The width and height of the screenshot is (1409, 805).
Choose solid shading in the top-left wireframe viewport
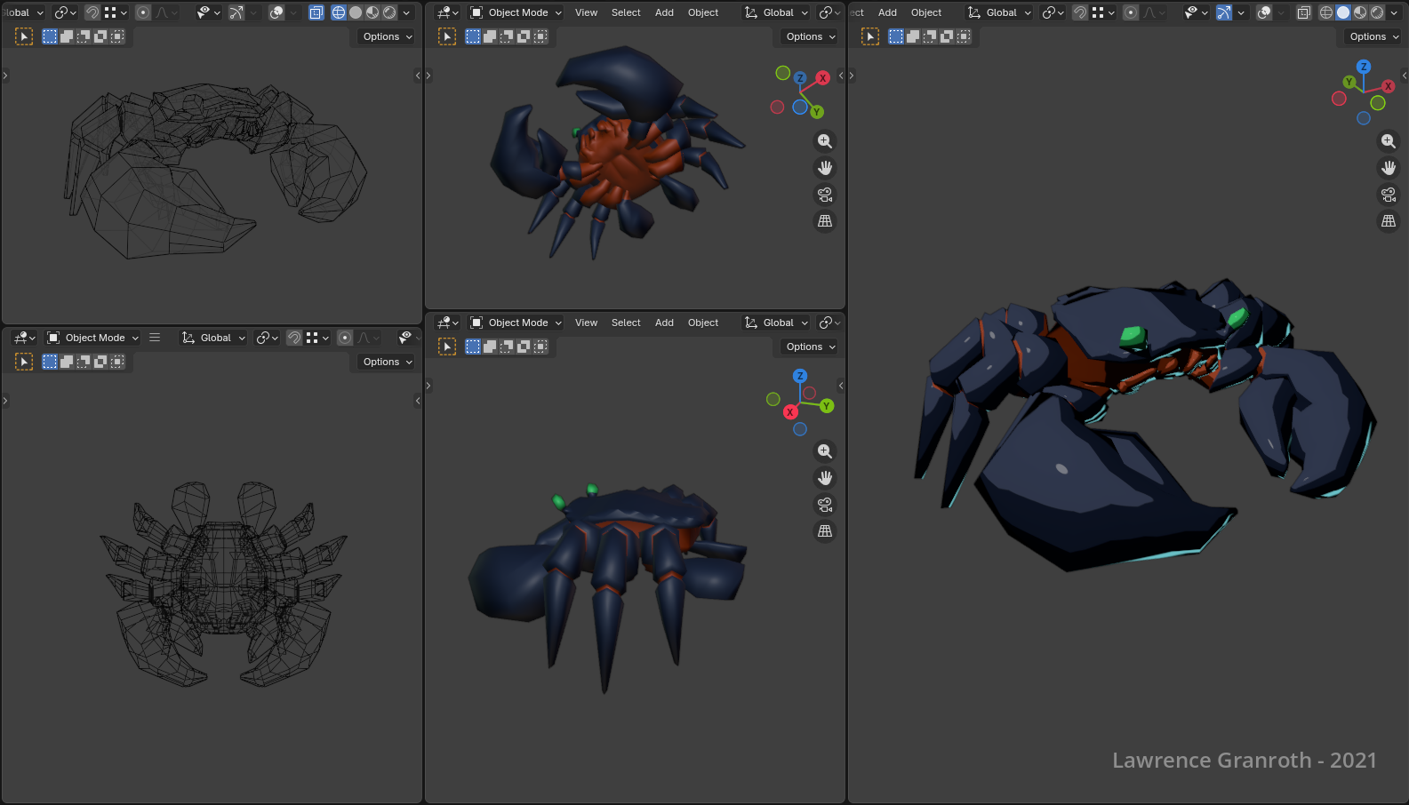click(356, 12)
